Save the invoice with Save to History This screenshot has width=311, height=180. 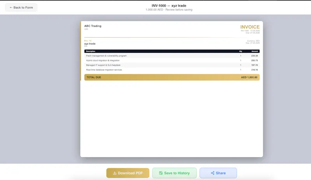174,173
